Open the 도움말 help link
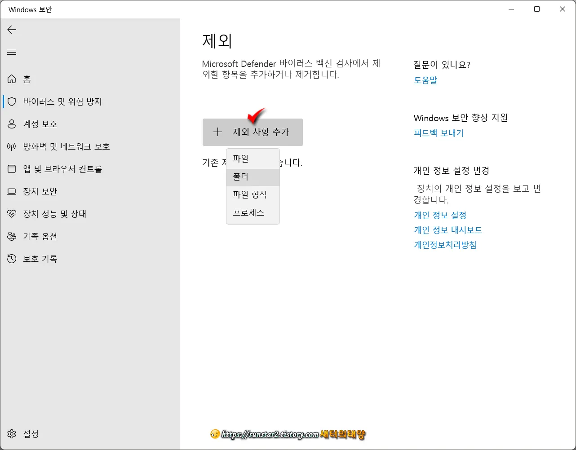 point(425,80)
